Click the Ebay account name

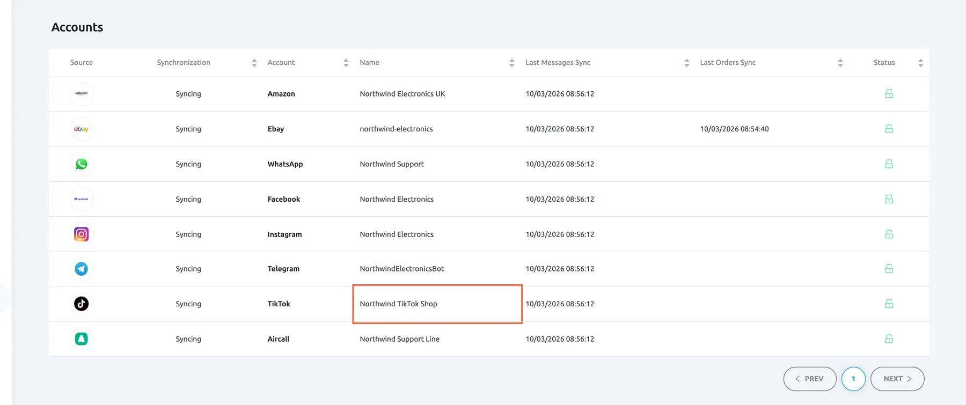[x=276, y=129]
